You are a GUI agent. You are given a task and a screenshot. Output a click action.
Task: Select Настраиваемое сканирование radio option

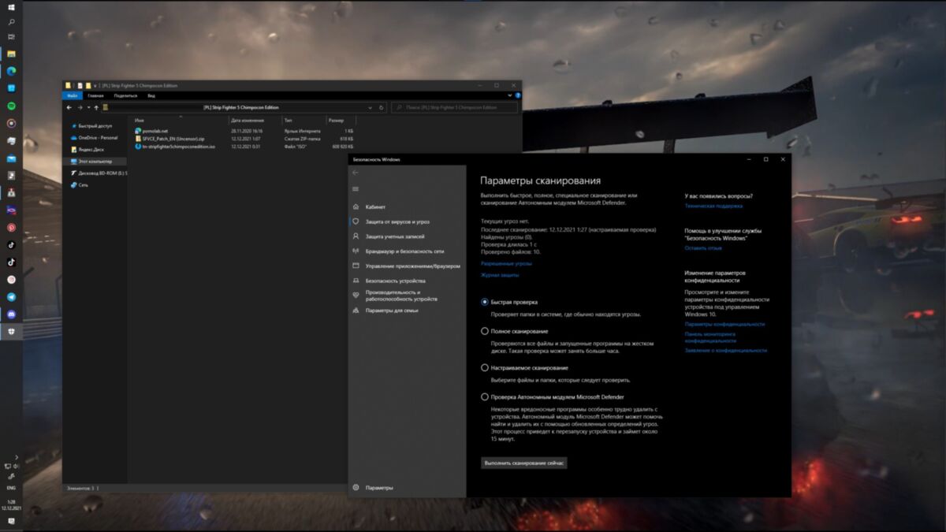(x=485, y=367)
